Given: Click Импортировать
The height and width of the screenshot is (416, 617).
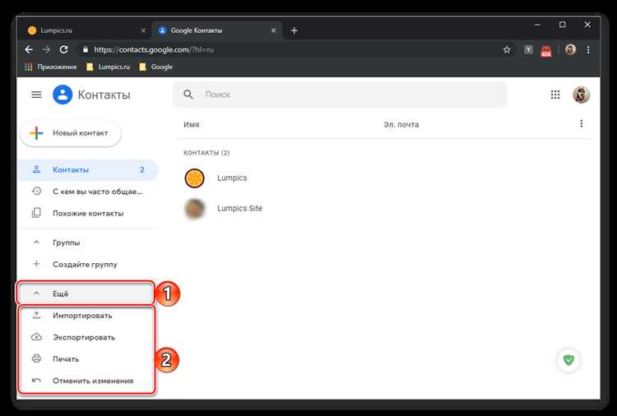Looking at the screenshot, I should point(86,316).
